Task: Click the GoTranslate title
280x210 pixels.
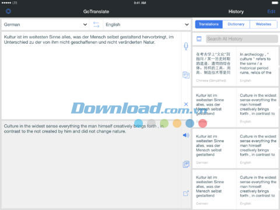Action: coord(96,12)
